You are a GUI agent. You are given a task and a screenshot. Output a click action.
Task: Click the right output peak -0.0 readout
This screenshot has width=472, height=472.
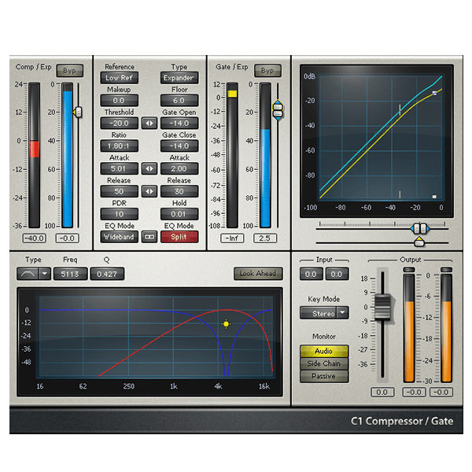(x=441, y=392)
